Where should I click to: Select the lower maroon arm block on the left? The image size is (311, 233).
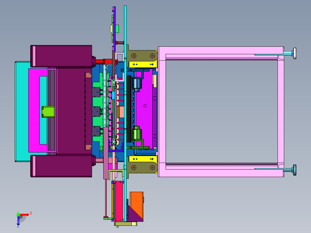click(x=61, y=166)
